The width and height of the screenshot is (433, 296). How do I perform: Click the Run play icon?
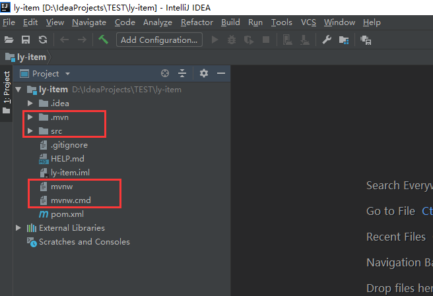pos(215,40)
